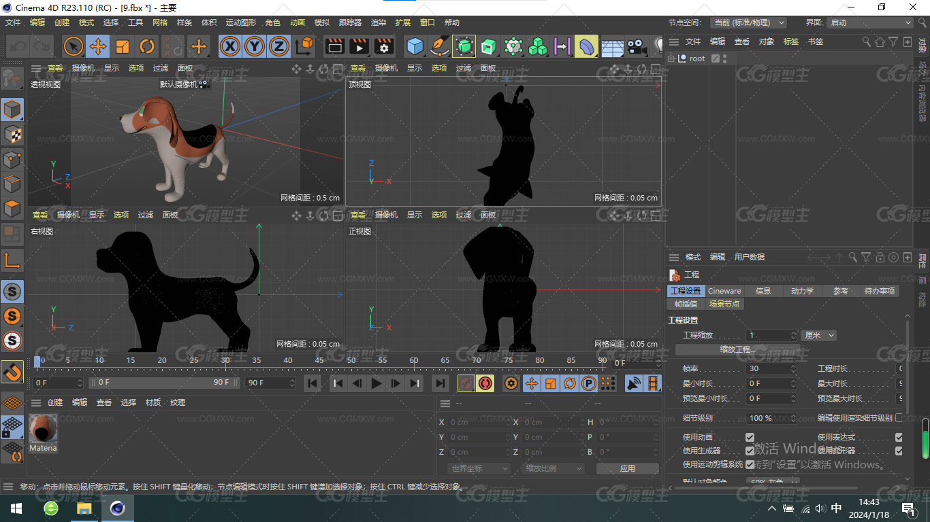This screenshot has width=930, height=522.
Task: Expand the root object tree node
Action: [671, 58]
